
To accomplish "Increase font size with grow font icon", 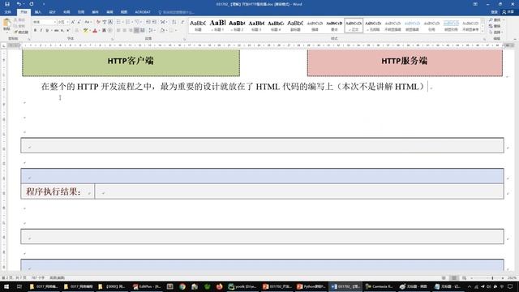I will click(x=73, y=22).
